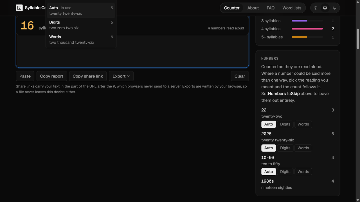Viewport: 360px width, 202px height.
Task: Click the 4 syllables pink bar
Action: point(307,29)
